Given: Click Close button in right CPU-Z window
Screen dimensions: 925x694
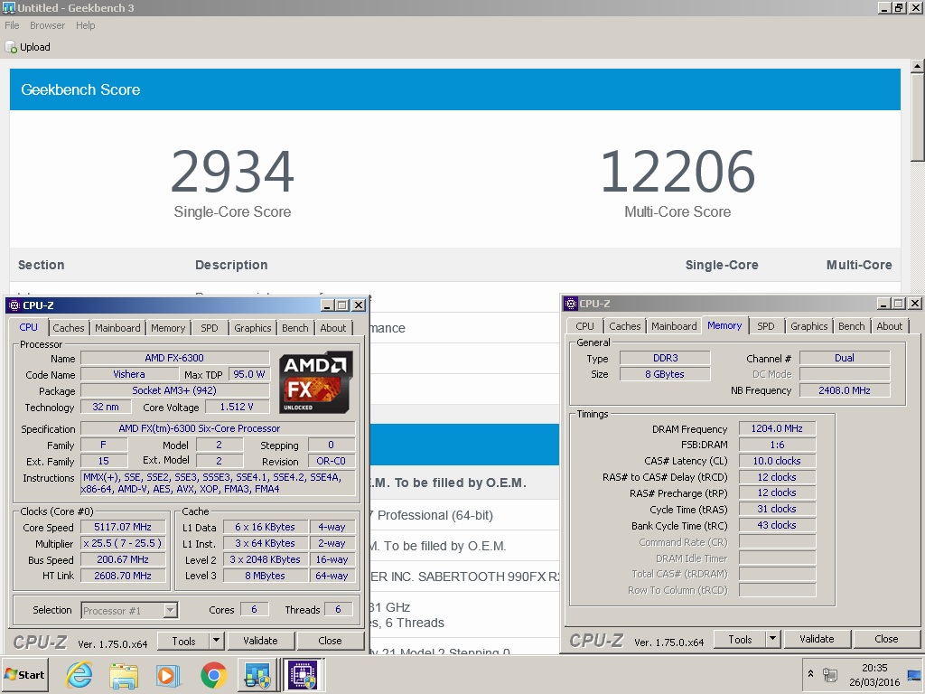Looking at the screenshot, I should coord(886,639).
